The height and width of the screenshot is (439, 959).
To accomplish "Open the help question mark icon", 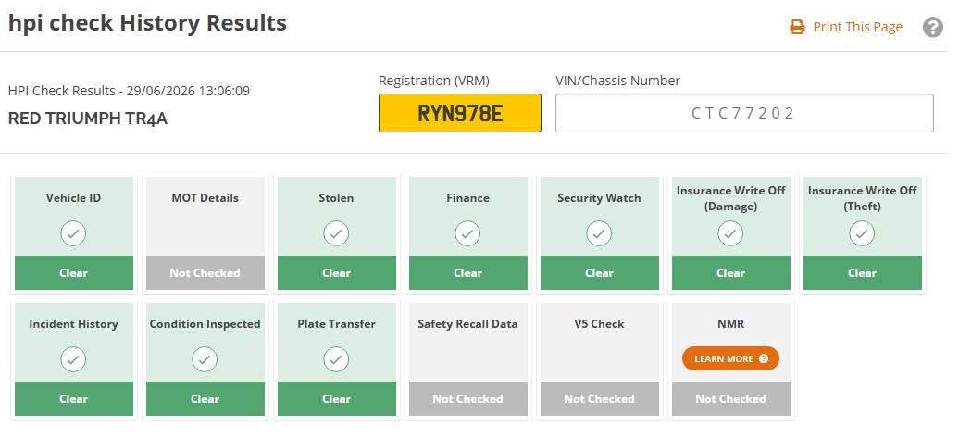I will point(933,27).
